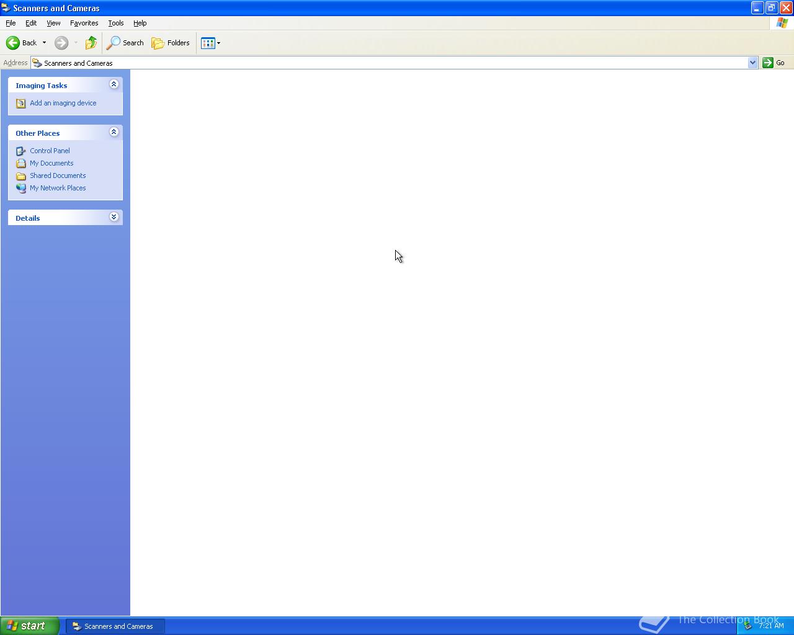This screenshot has height=635, width=794.
Task: Click the Add an imaging device icon
Action: point(21,104)
